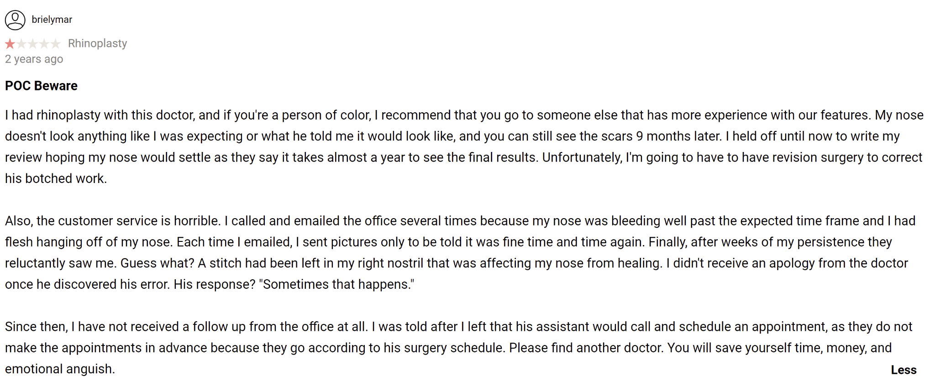Click the paragraph starting 'I had rhinoplasty'
935x392 pixels.
[x=464, y=146]
